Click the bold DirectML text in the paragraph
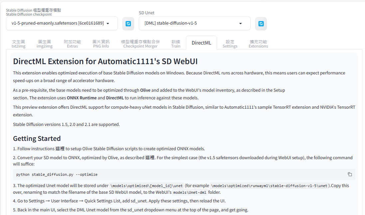Screen dimensions: 365x215 point(115,98)
